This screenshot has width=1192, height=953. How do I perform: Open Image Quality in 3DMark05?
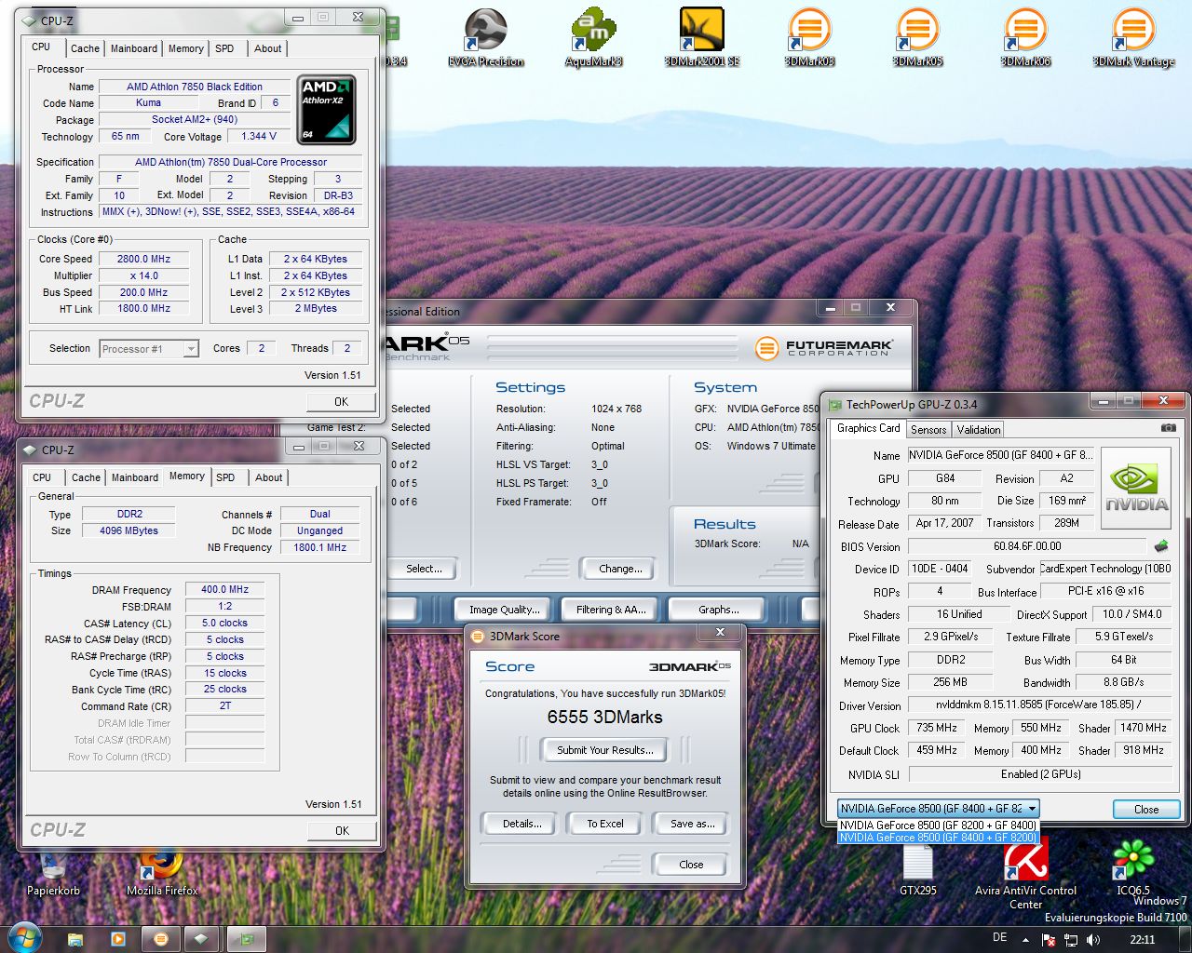[504, 610]
